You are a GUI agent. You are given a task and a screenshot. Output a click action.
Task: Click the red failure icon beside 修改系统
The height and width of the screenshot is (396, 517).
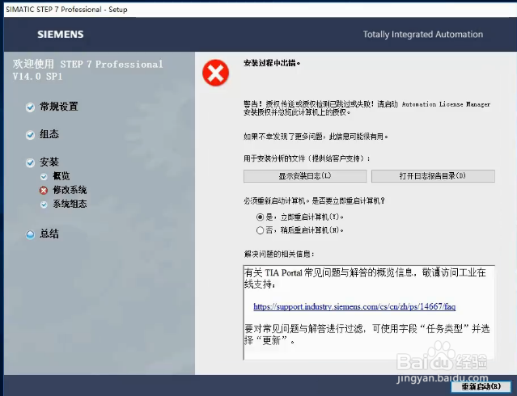click(x=44, y=191)
